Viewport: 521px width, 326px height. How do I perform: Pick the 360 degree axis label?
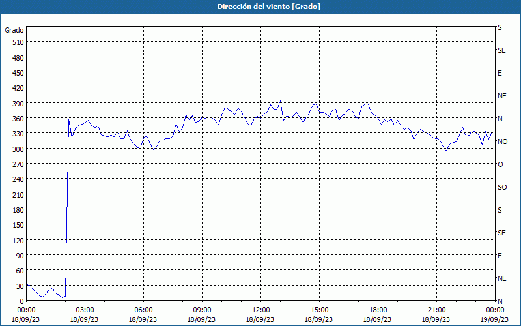pos(18,119)
